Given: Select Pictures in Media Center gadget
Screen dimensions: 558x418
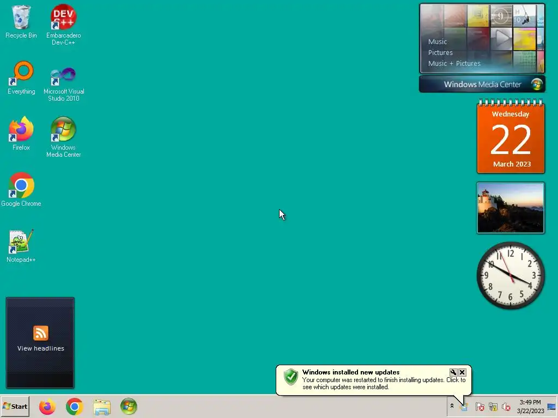Looking at the screenshot, I should [440, 53].
